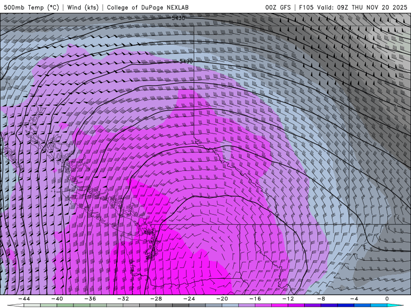Click the '500mb Temp (°C)' title text
Screen dimensions: 411x308
[x=31, y=7]
